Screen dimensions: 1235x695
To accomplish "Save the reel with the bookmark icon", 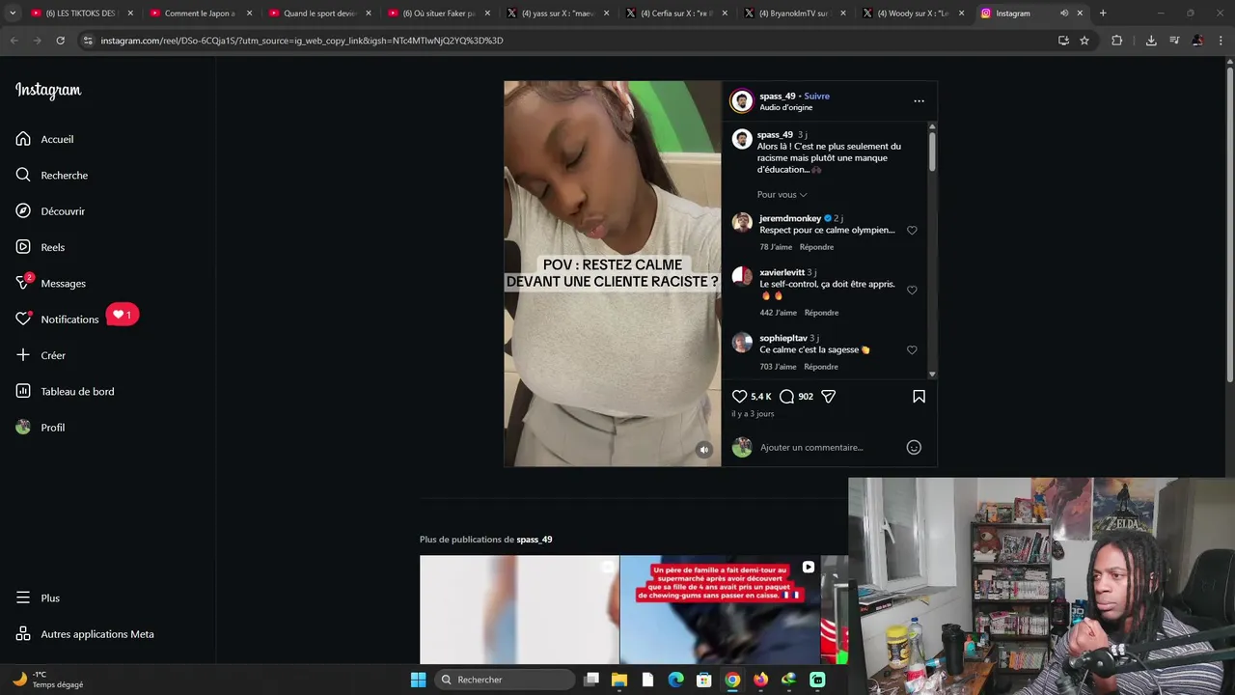I will [919, 397].
